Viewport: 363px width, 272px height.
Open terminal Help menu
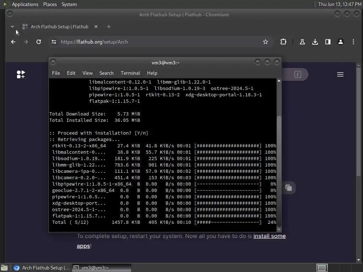pyautogui.click(x=152, y=73)
